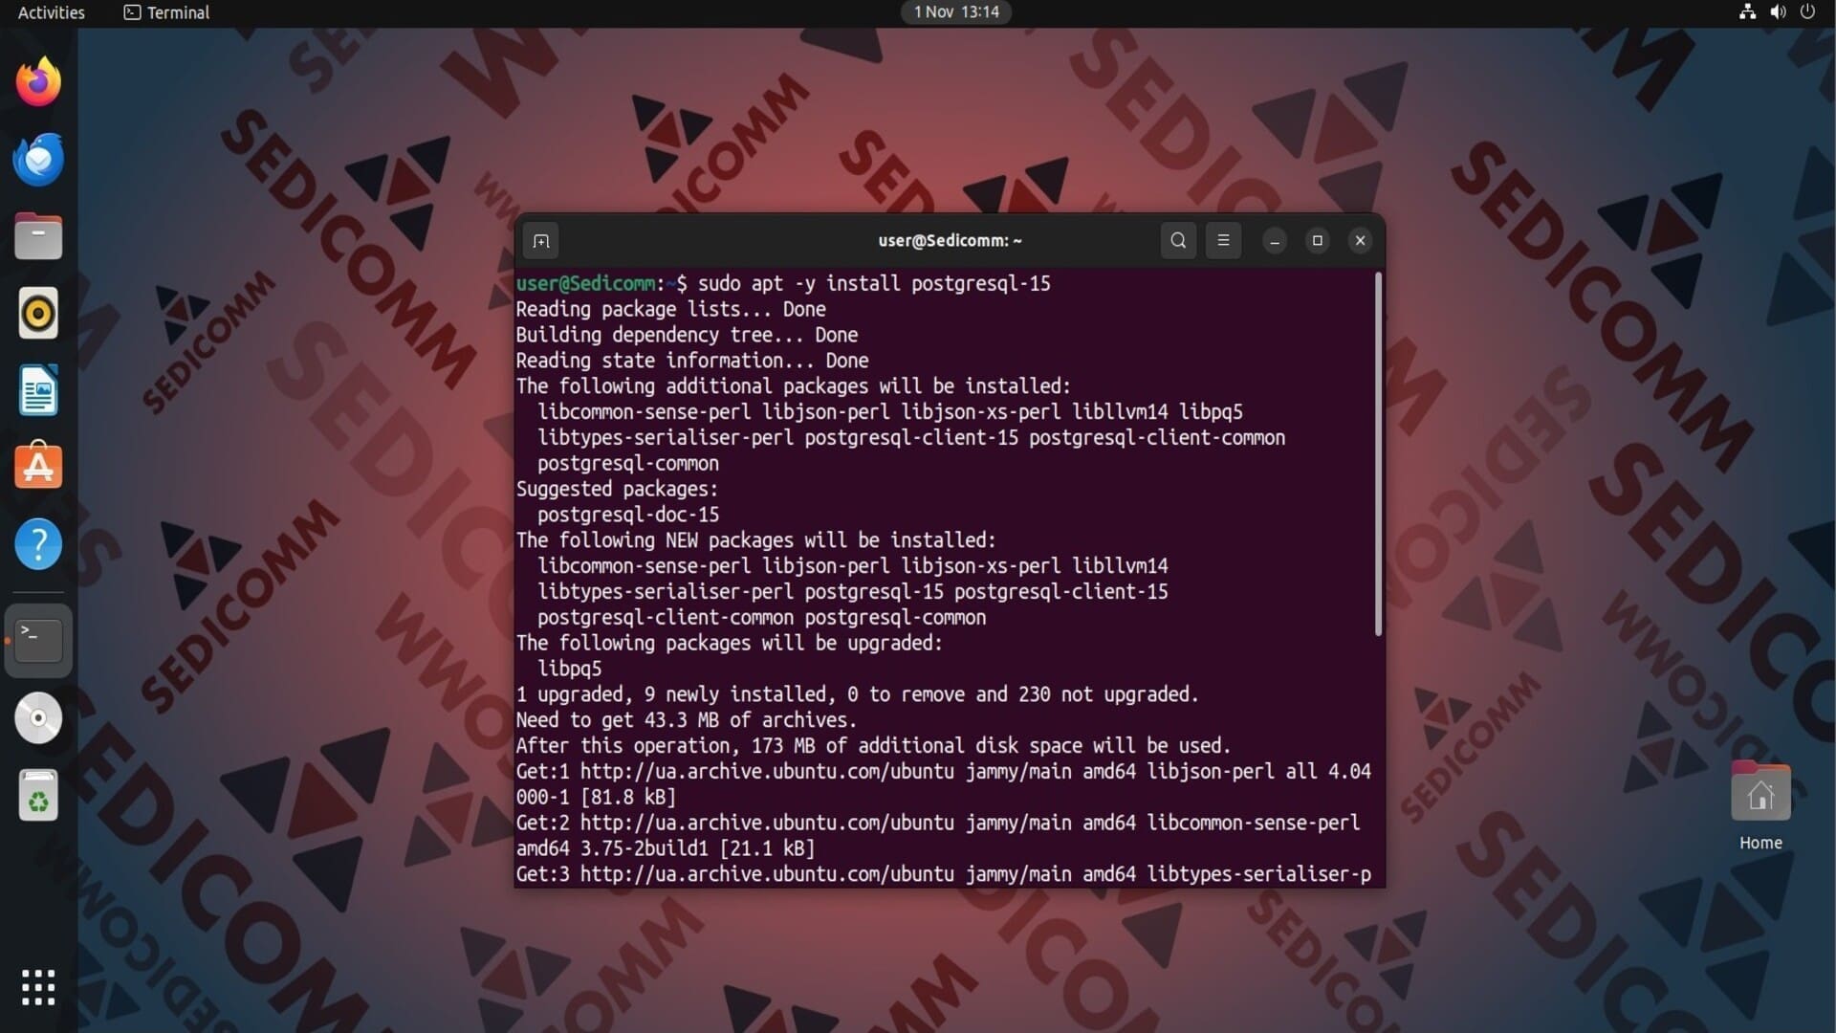Image resolution: width=1836 pixels, height=1033 pixels.
Task: Show Applications grid button
Action: (x=38, y=987)
